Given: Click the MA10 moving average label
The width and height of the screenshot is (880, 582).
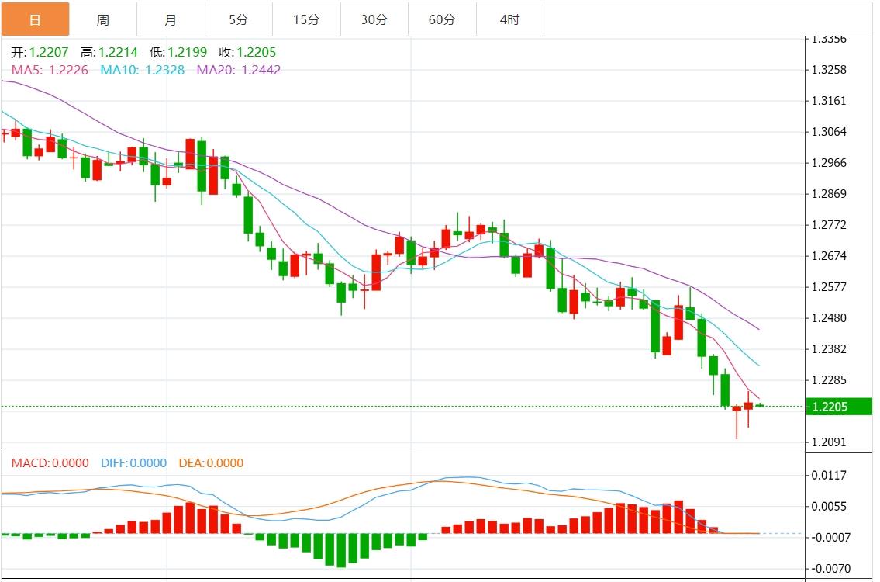Looking at the screenshot, I should coord(143,70).
